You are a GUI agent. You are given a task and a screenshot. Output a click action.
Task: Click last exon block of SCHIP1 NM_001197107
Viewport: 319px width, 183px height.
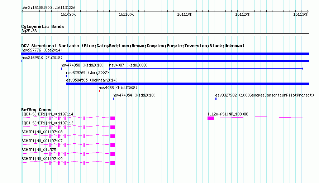point(113,145)
